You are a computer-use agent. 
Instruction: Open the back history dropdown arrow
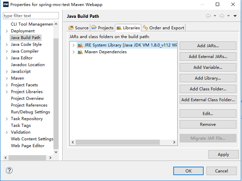(x=215, y=16)
